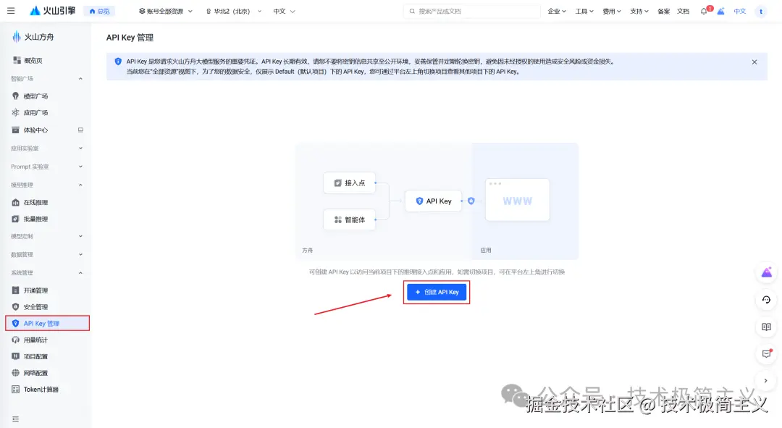Click 中文 text on the right of top bar
Image resolution: width=782 pixels, height=428 pixels.
[739, 11]
